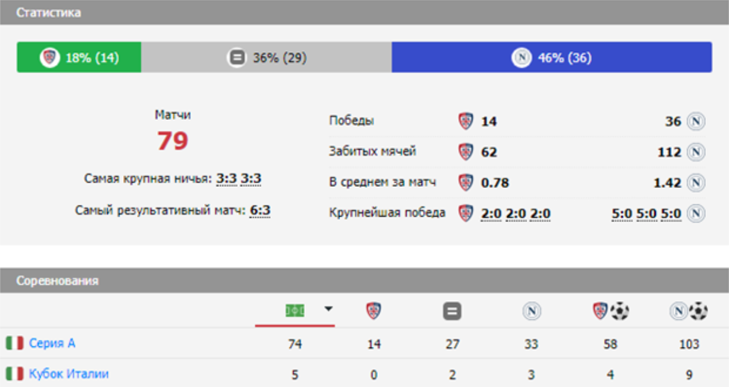Click the Соревнования section header

pos(57,281)
